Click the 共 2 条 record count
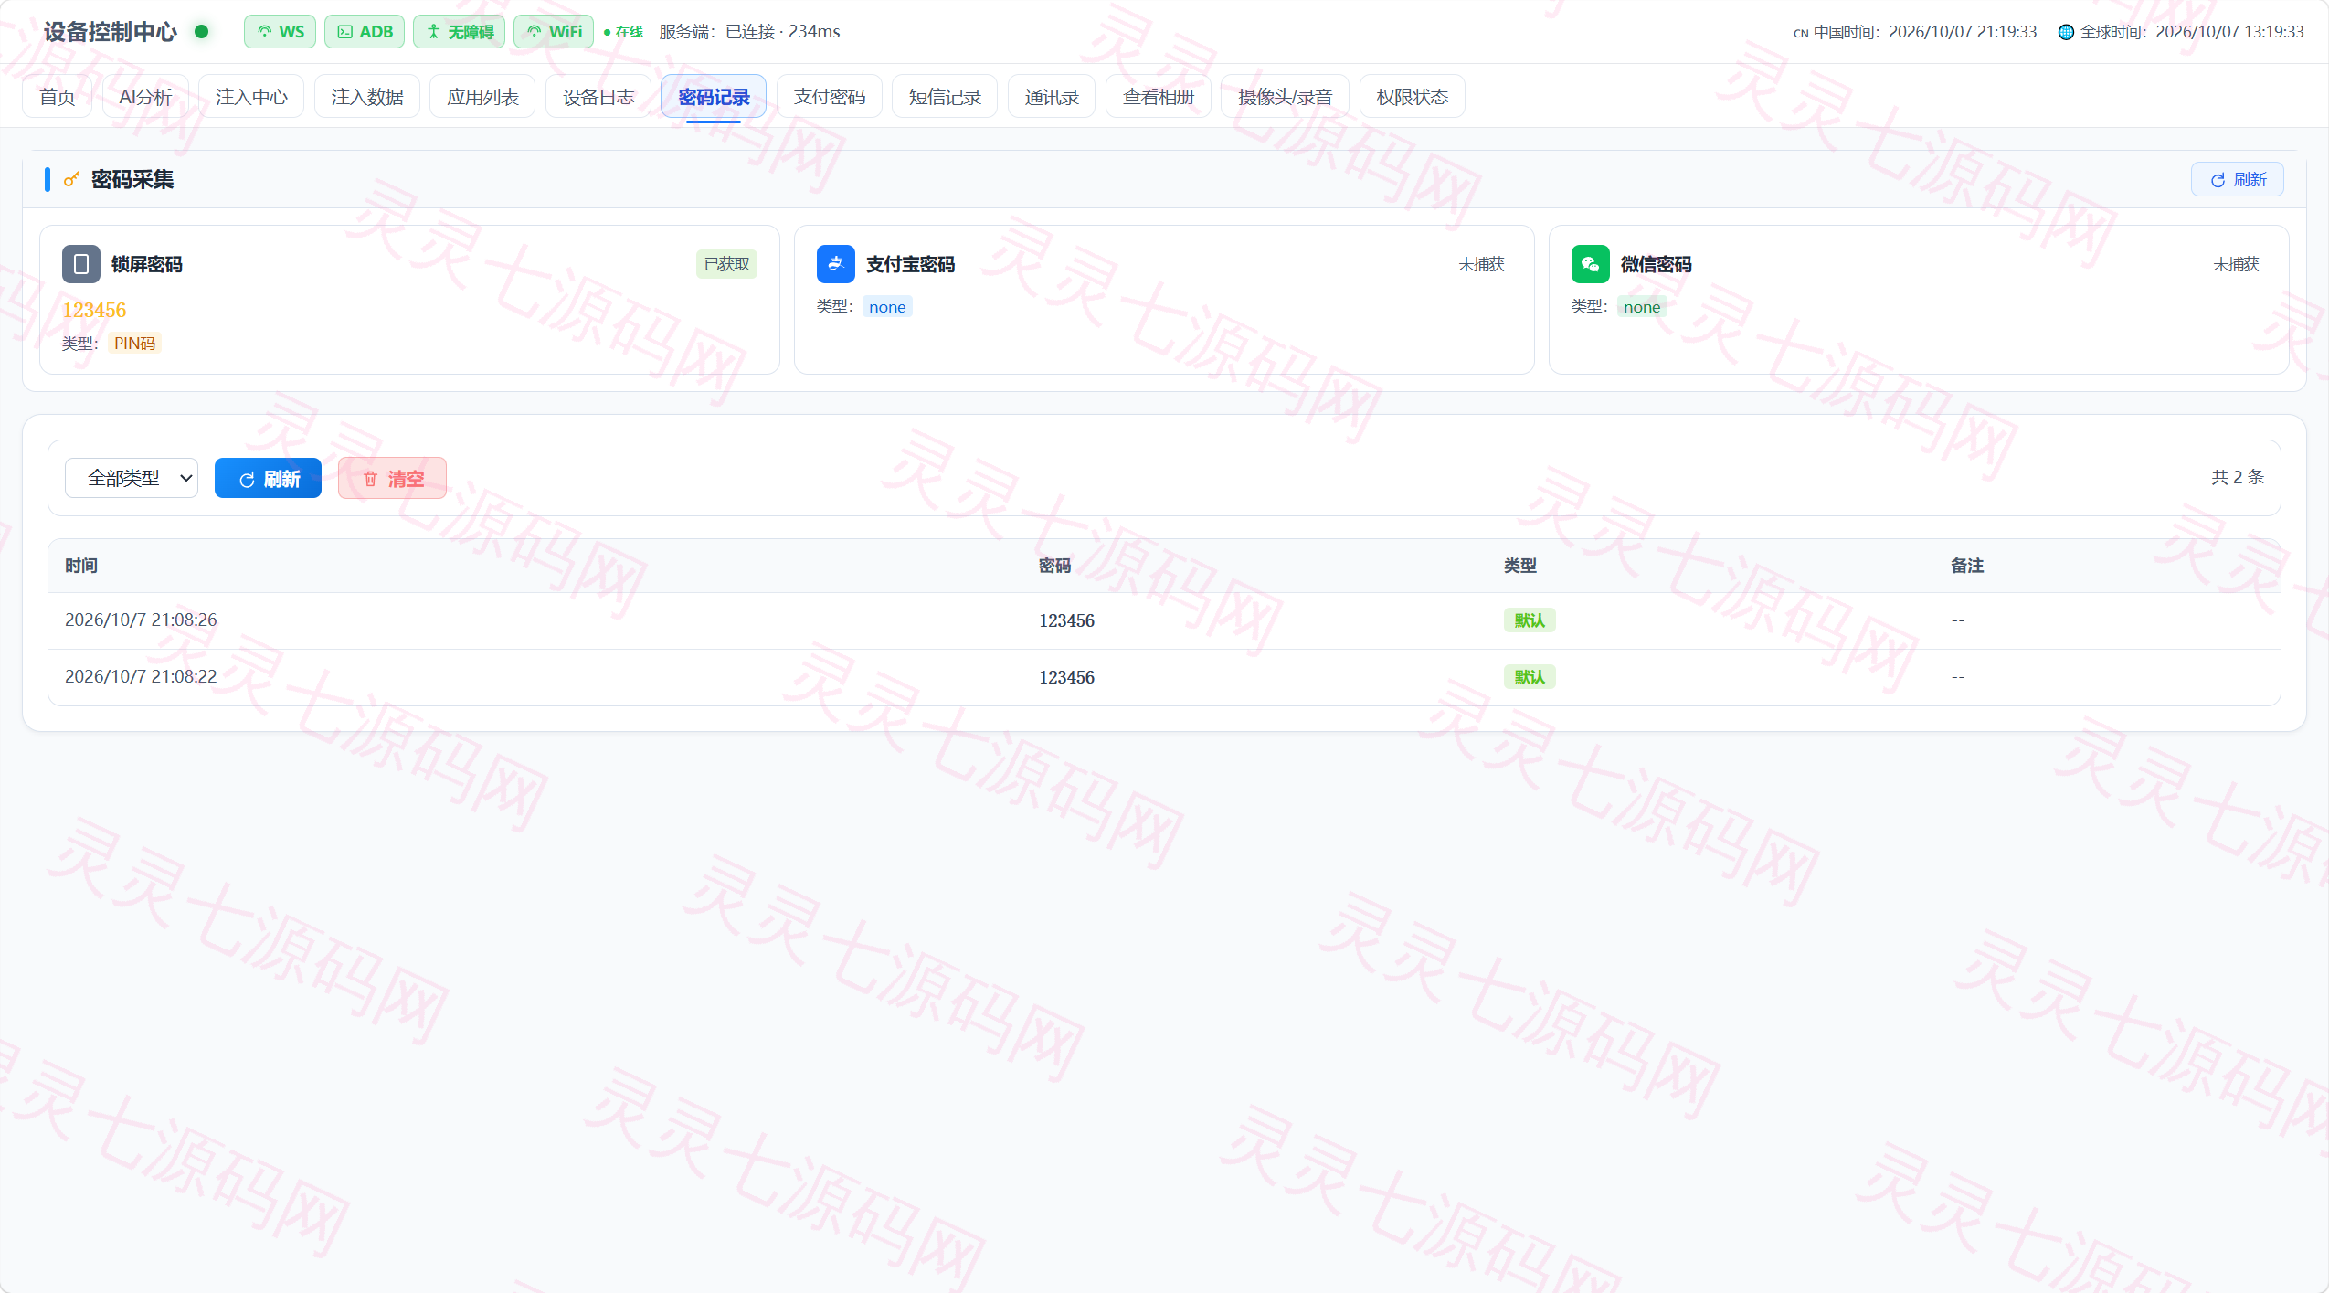The height and width of the screenshot is (1293, 2329). click(2238, 477)
